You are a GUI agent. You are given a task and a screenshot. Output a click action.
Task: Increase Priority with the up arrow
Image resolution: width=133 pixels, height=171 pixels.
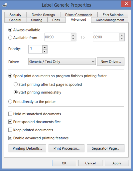(45, 47)
